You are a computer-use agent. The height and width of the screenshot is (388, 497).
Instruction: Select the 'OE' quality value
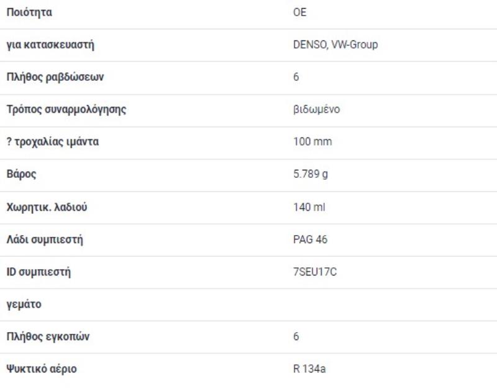tap(300, 12)
